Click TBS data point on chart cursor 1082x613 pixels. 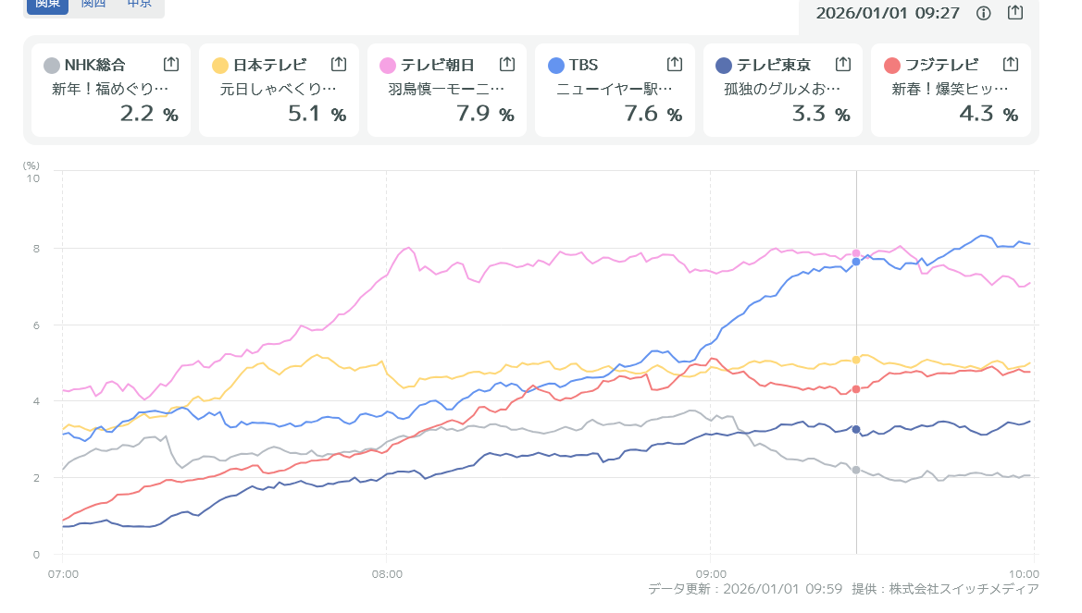[856, 262]
